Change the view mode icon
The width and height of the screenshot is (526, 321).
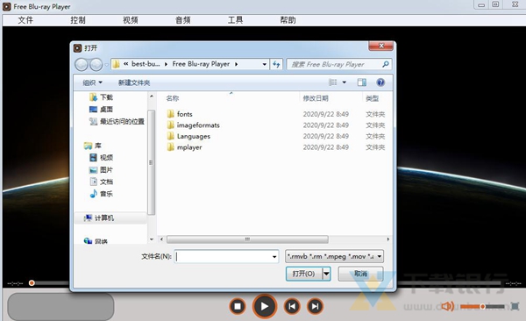(332, 82)
